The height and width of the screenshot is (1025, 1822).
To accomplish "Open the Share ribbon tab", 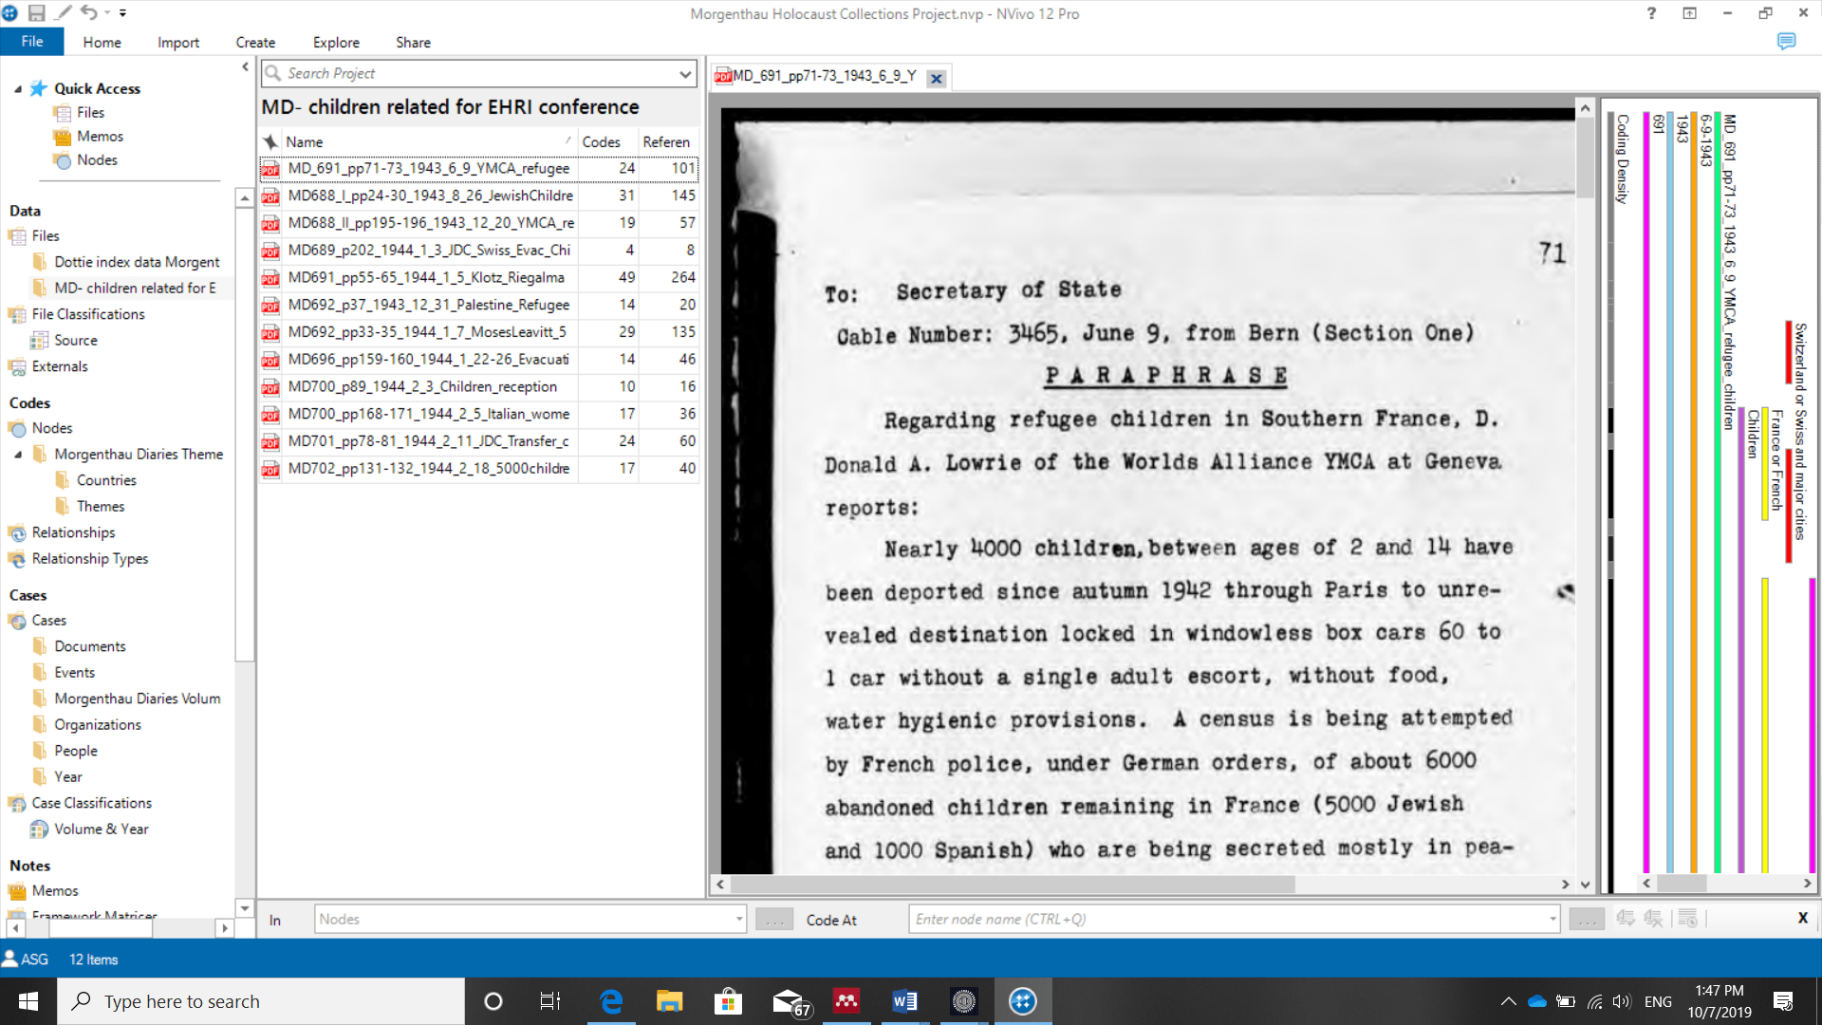I will tap(412, 43).
